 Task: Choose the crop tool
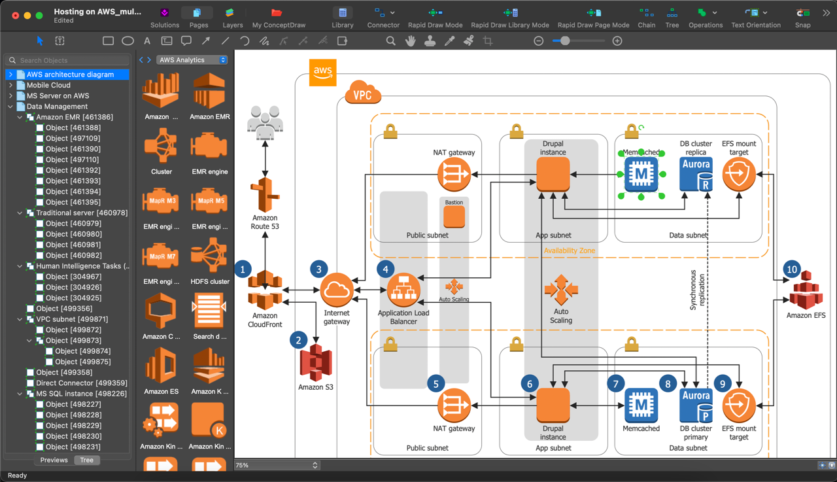tap(488, 41)
